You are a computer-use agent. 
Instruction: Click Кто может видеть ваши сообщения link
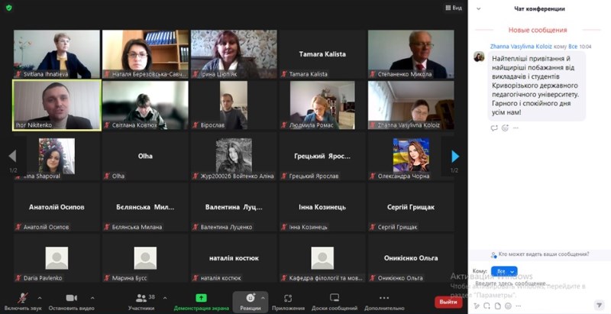click(544, 254)
